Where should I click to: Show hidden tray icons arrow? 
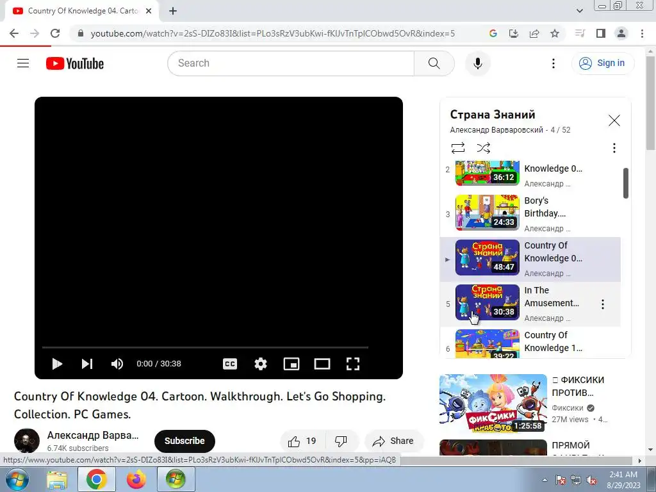(545, 480)
